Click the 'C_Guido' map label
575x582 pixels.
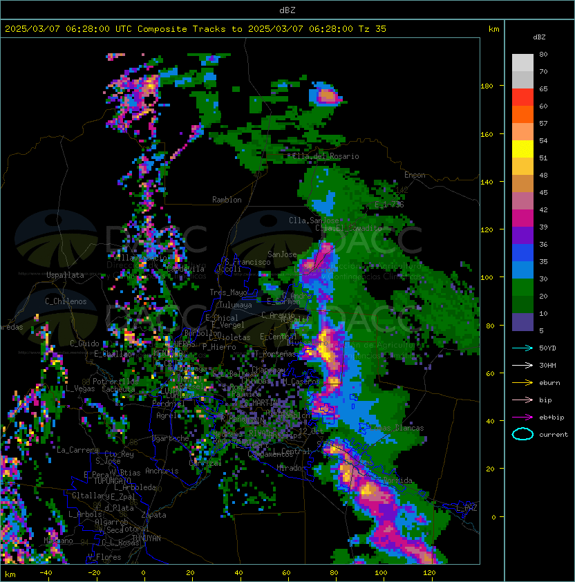84,344
